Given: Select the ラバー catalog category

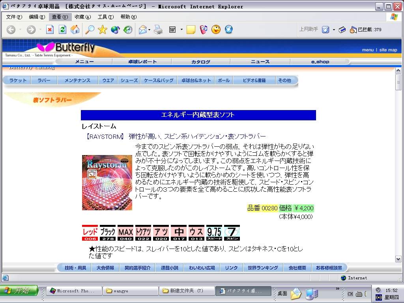Looking at the screenshot, I should (x=44, y=80).
